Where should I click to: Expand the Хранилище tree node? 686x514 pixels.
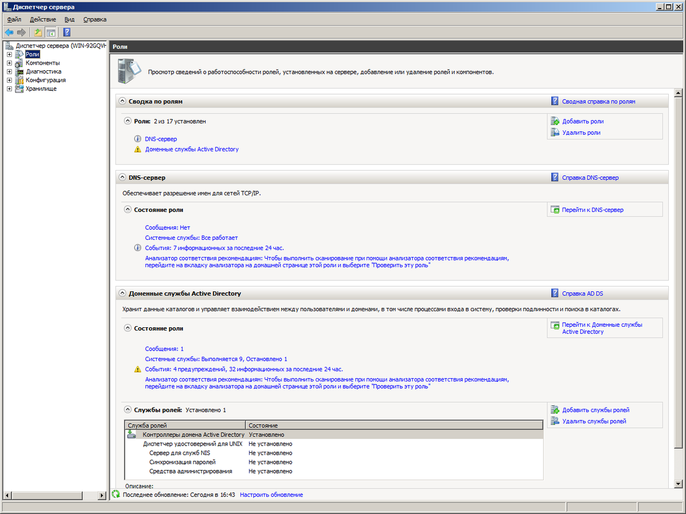(9, 89)
